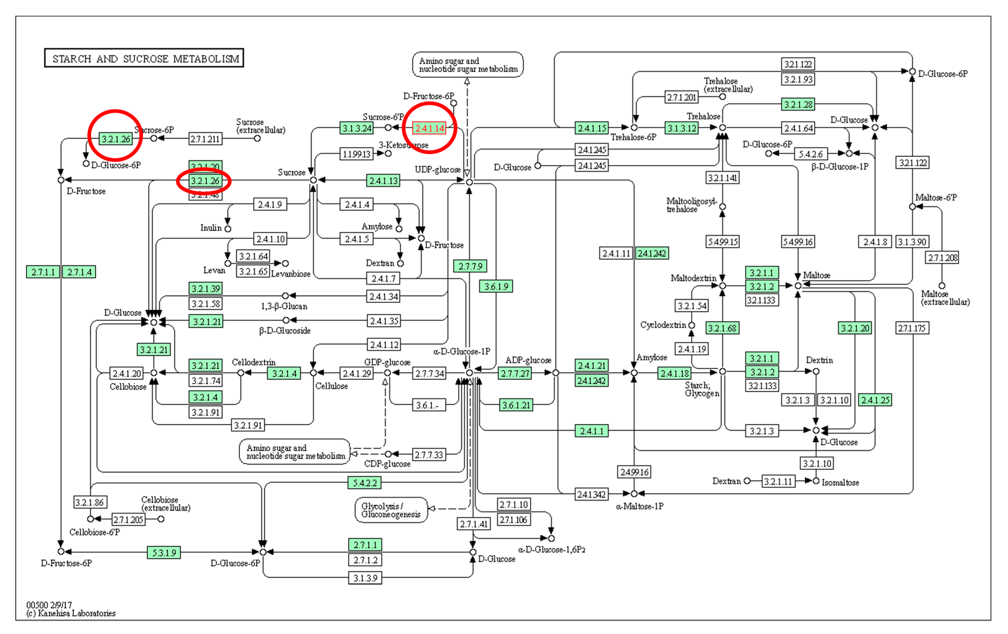Screen dimensions: 1008x634
Task: Click the 5.4.2.2 enzyme box
Action: (364, 483)
